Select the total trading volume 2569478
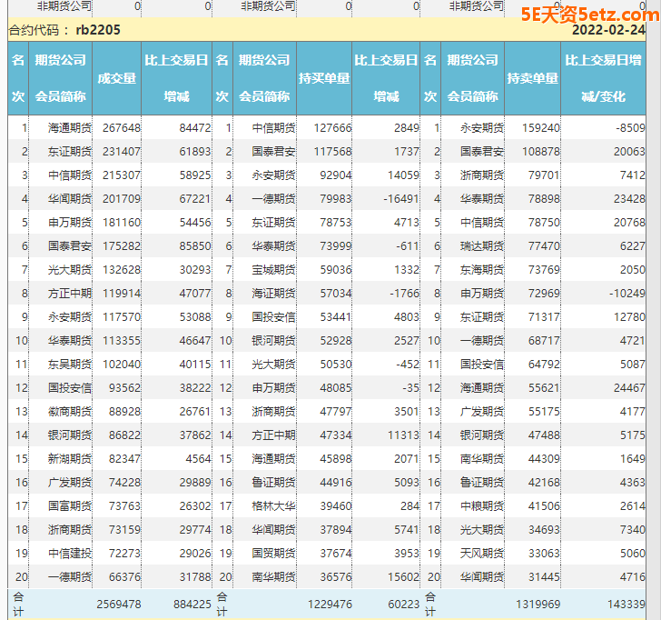Screen dimensions: 661x620 pos(118,604)
